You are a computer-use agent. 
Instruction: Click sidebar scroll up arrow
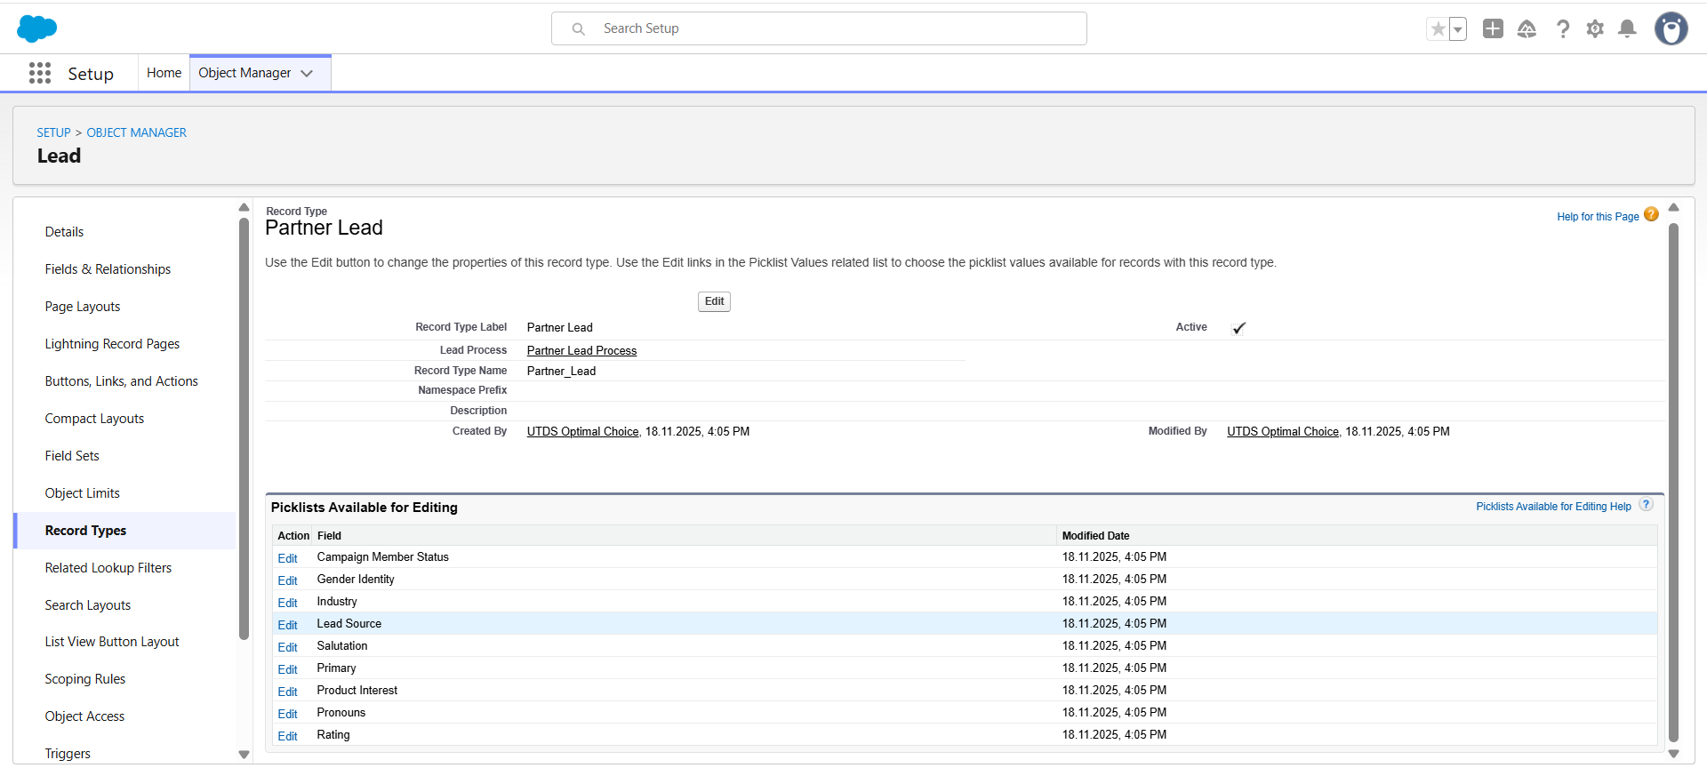coord(244,207)
